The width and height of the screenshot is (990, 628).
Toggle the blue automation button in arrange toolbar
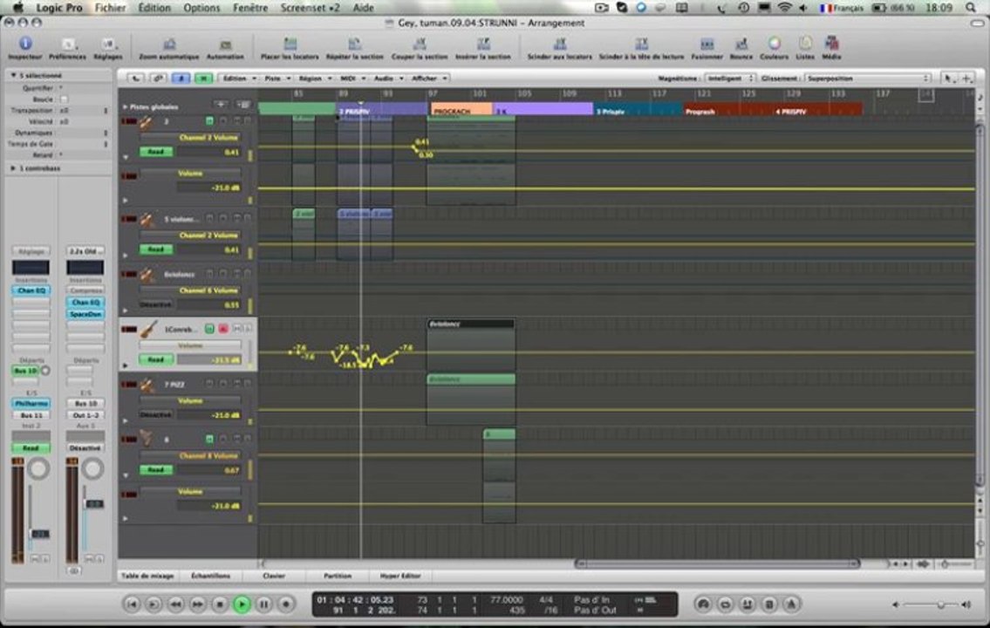(x=181, y=78)
